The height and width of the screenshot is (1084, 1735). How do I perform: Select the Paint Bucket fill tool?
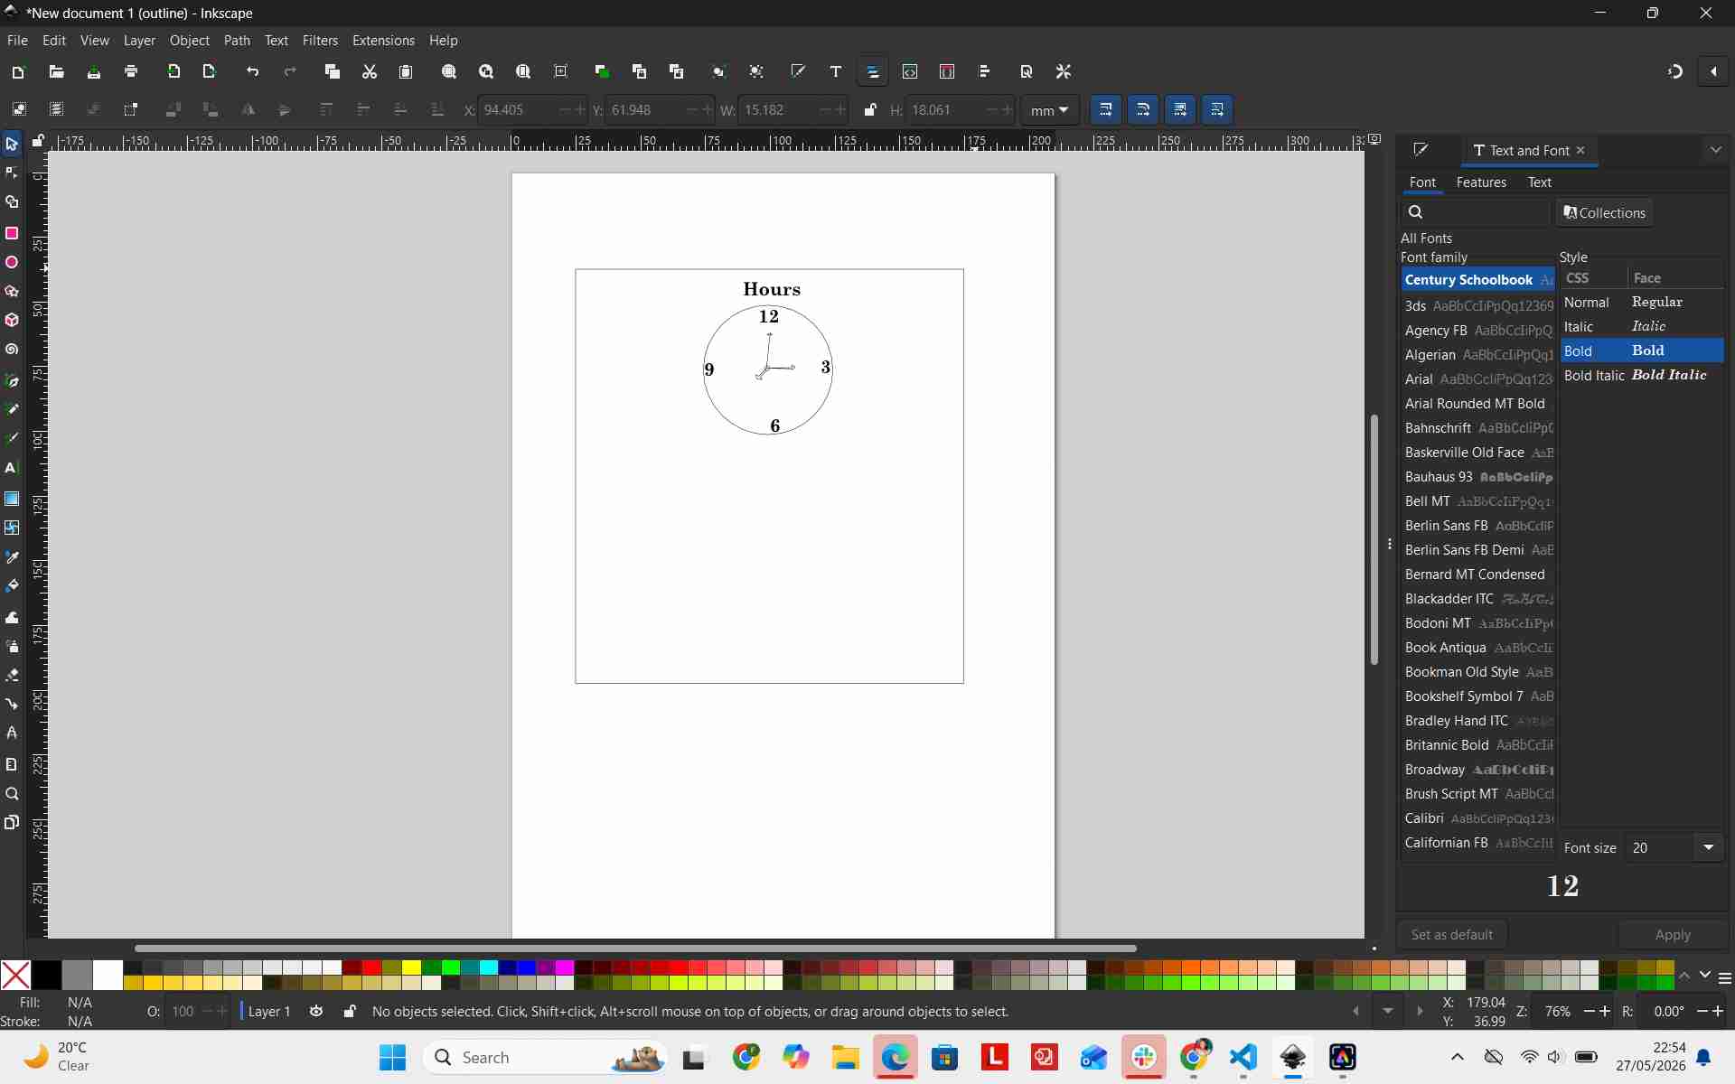pyautogui.click(x=12, y=586)
